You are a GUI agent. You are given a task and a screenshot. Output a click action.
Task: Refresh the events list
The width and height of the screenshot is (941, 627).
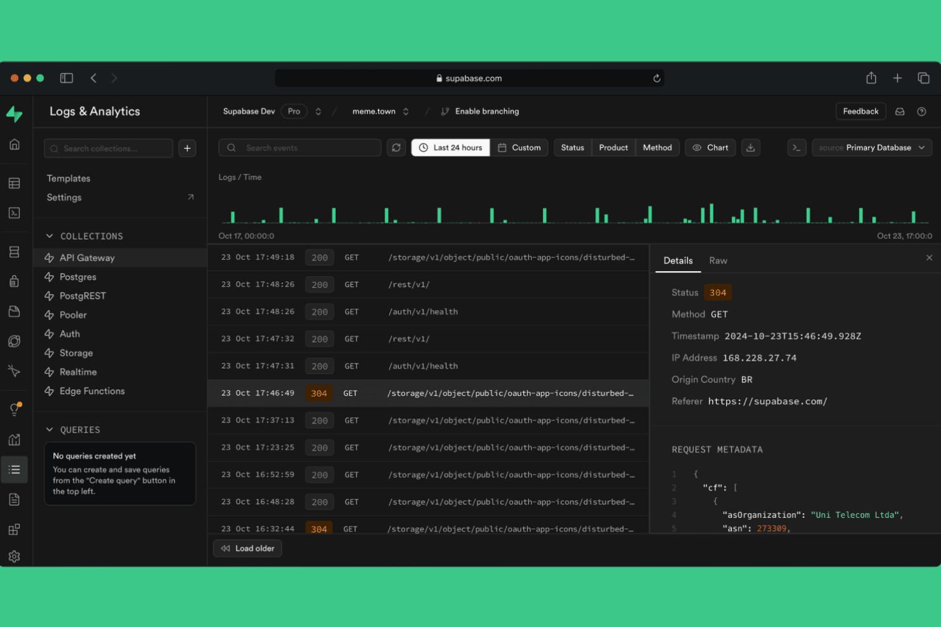click(396, 147)
